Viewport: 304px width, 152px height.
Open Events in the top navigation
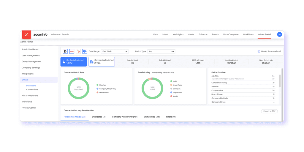215,34
